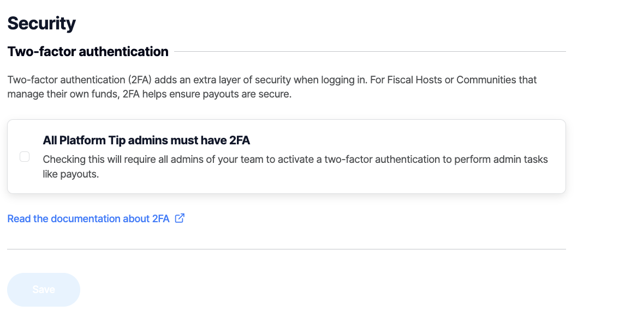Click 'manage their own funds' in the intro text
Viewport: 643px width, 317px height.
[57, 94]
